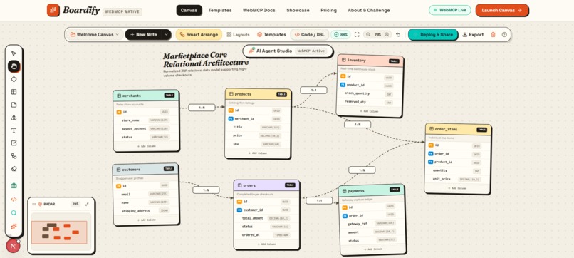This screenshot has height=258, width=574.
Task: Click unit_price row in order_items
Action: (x=457, y=179)
